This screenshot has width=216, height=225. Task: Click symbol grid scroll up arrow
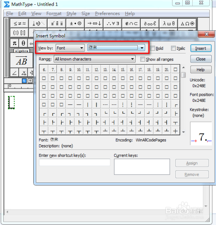coord(184,68)
